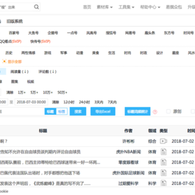This screenshot has height=195, width=195.
Task: Click author 虎扑NBA新闻 in the table
Action: click(x=128, y=152)
